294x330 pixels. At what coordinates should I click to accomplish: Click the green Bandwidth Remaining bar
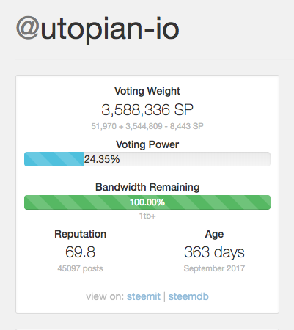tap(147, 202)
